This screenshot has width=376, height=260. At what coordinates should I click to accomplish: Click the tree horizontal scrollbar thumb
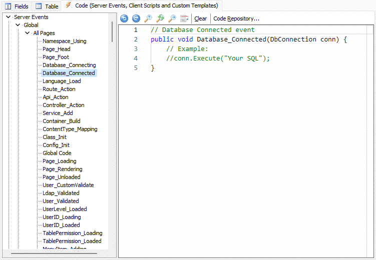coord(54,253)
